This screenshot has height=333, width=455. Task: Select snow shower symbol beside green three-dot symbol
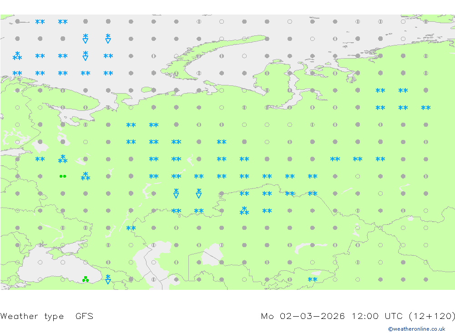108,279
